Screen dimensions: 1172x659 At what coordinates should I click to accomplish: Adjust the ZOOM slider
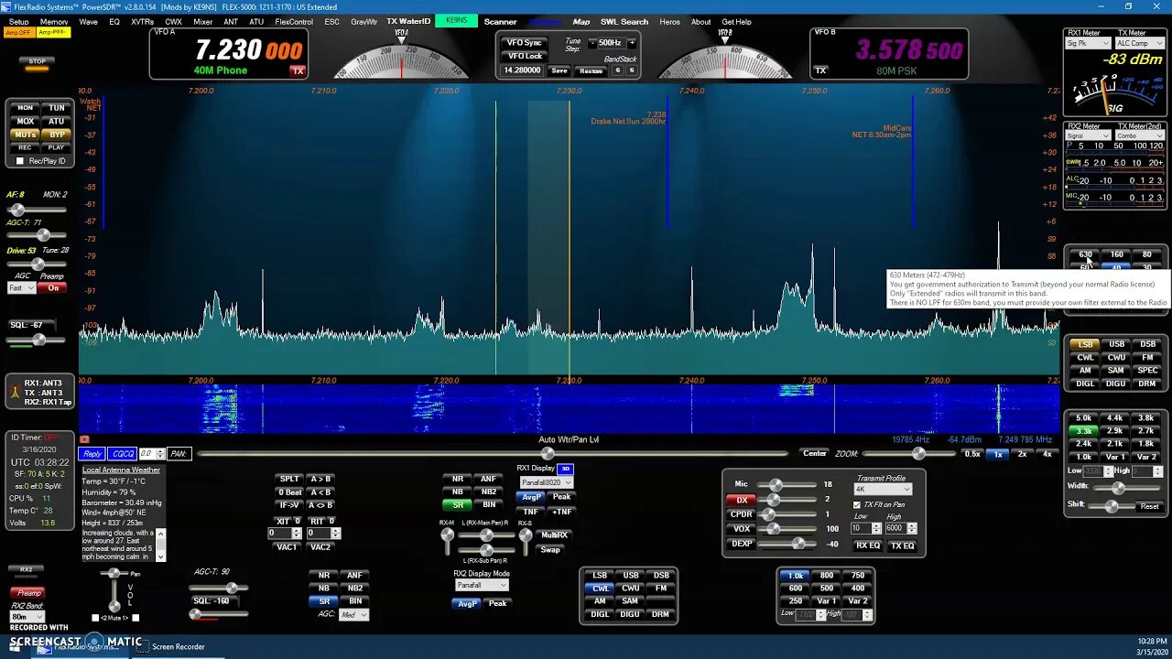coord(908,454)
